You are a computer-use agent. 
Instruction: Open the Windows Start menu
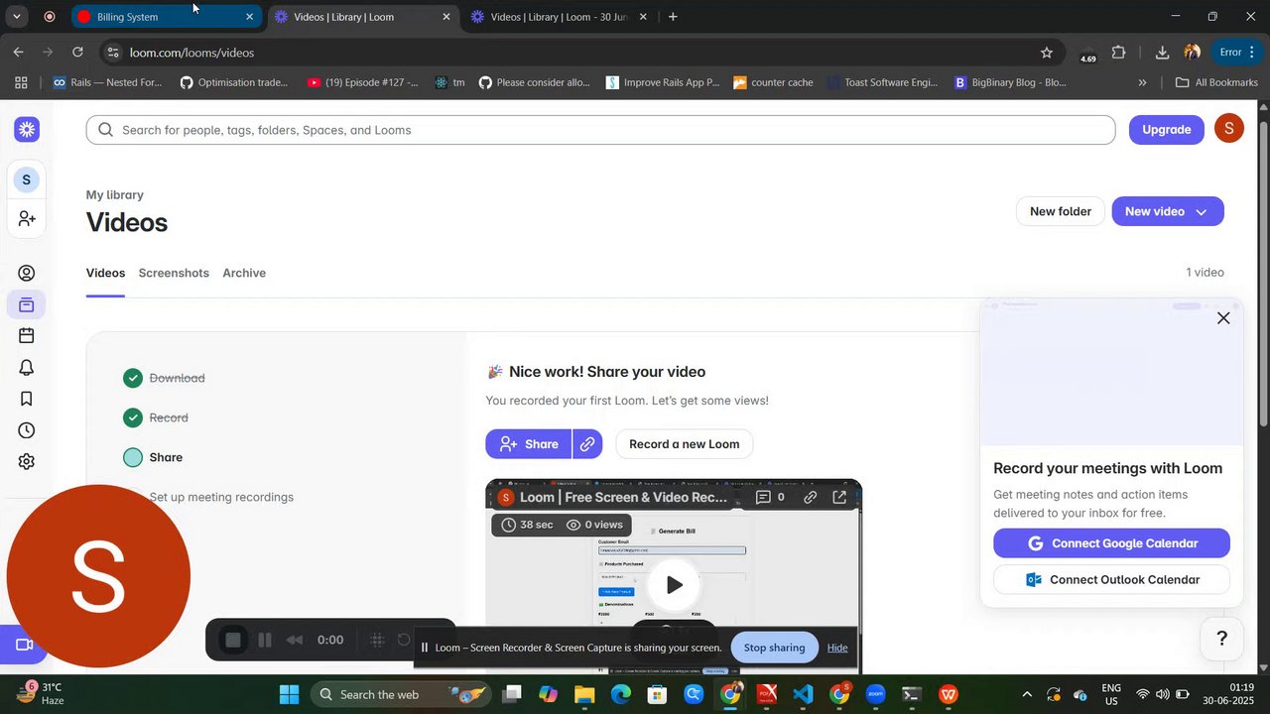[x=289, y=694]
